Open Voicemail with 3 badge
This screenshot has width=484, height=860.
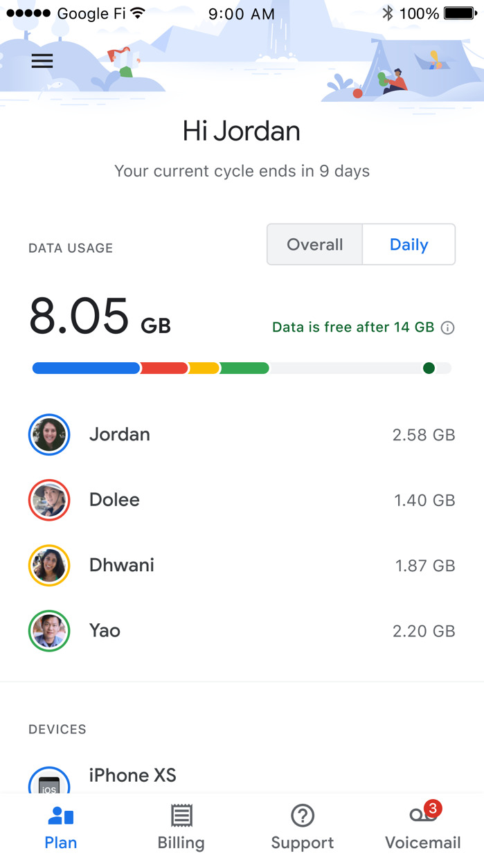tap(422, 816)
